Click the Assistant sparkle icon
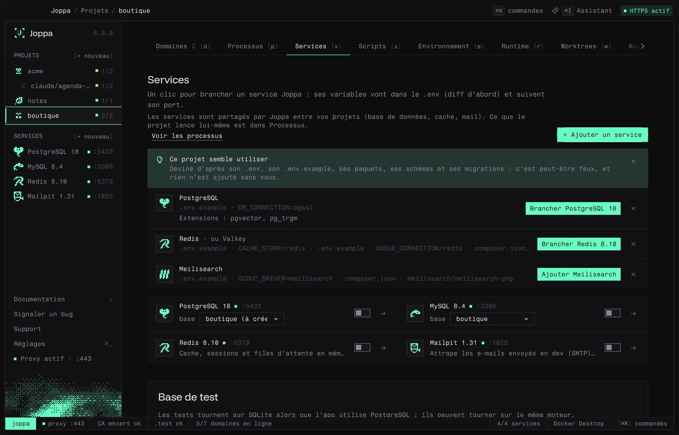 [555, 11]
